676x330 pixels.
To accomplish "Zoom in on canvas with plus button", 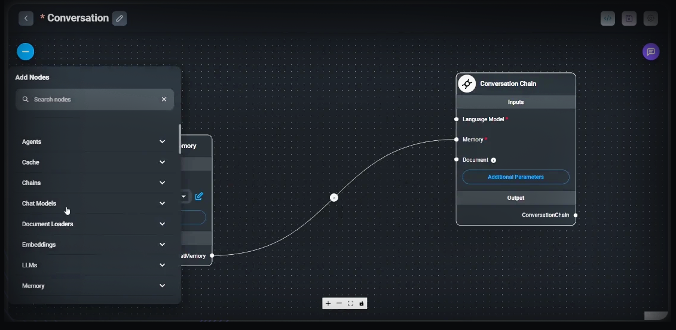I will point(328,303).
